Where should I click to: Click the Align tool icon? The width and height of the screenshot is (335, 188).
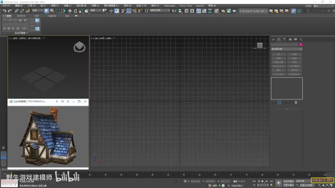(x=180, y=11)
